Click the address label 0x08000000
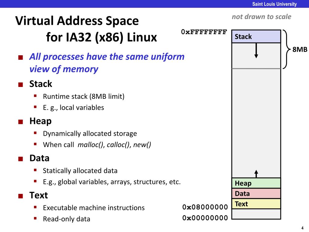The height and width of the screenshot is (232, 309). pos(205,207)
